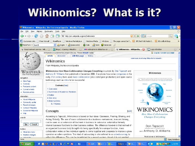Click RoboForm Generate button
The width and height of the screenshot is (195, 146).
coord(106,45)
